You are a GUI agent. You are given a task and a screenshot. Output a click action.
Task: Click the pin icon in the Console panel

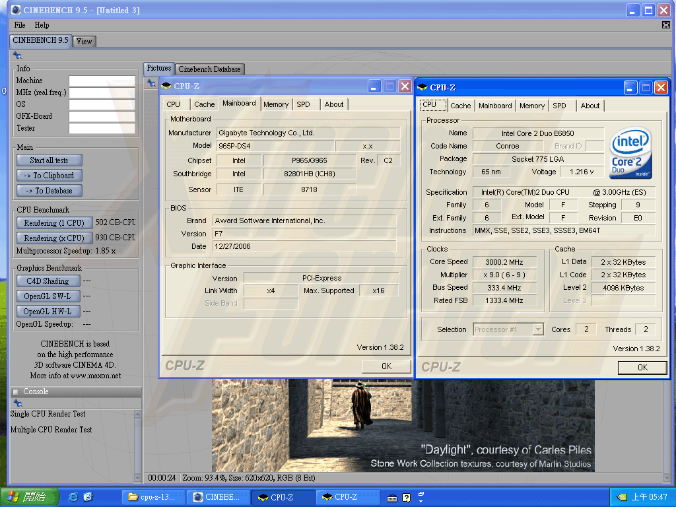pos(18,403)
